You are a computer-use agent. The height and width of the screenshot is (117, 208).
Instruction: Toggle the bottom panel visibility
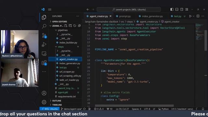click(177, 9)
